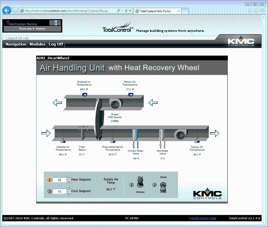The image size is (268, 227).
Task: Open the TotalControl Help link
Action: 203,218
